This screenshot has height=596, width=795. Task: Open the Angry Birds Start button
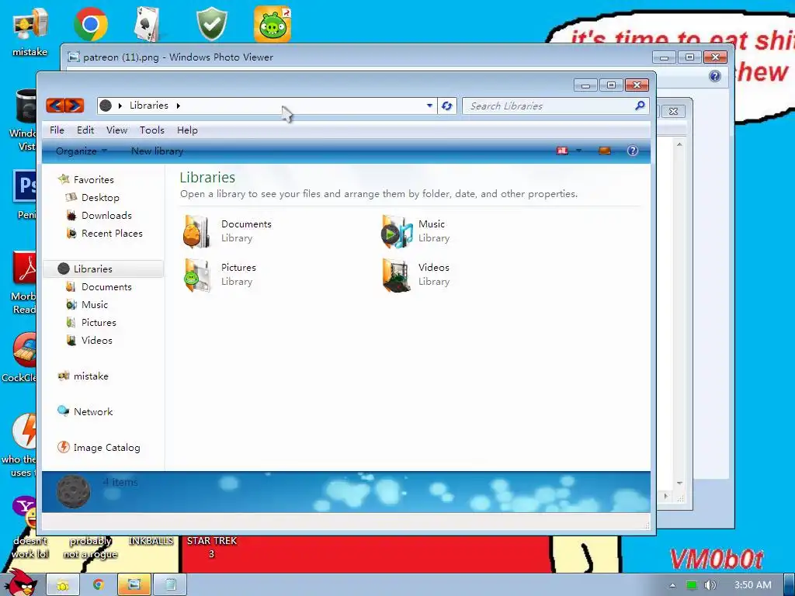click(20, 583)
